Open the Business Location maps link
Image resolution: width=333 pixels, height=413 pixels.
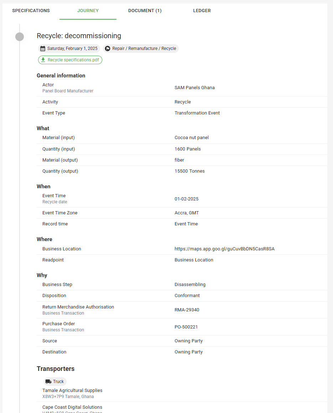coord(224,249)
